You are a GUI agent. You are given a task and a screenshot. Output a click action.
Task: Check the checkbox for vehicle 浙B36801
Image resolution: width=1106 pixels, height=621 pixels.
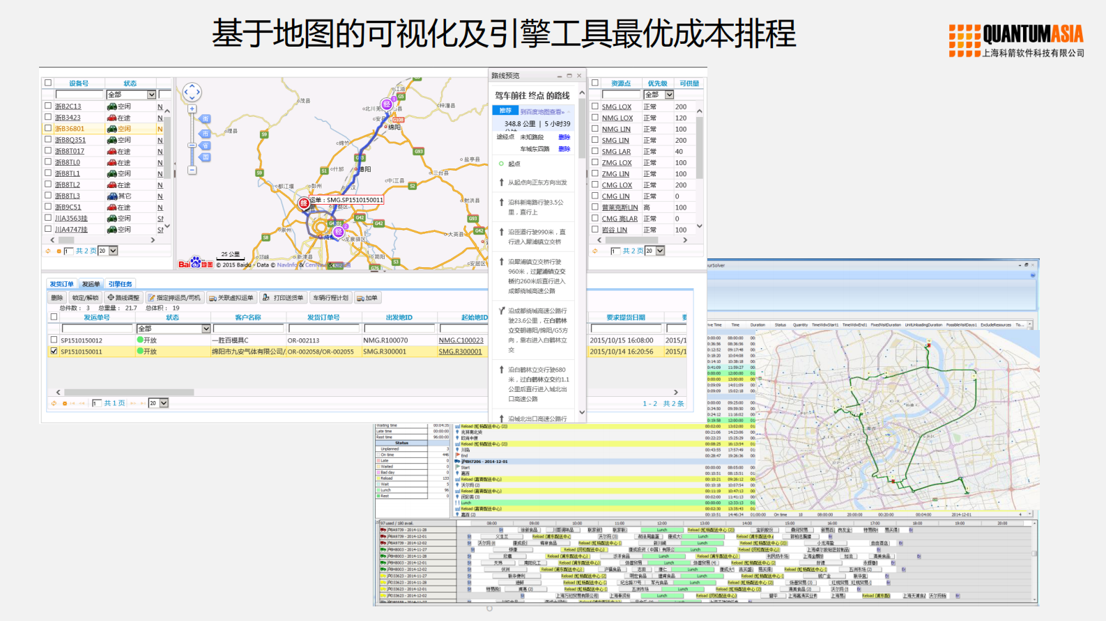(x=48, y=128)
